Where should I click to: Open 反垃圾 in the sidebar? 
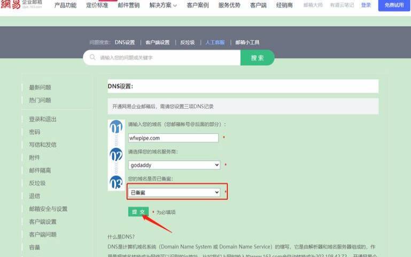pos(37,183)
